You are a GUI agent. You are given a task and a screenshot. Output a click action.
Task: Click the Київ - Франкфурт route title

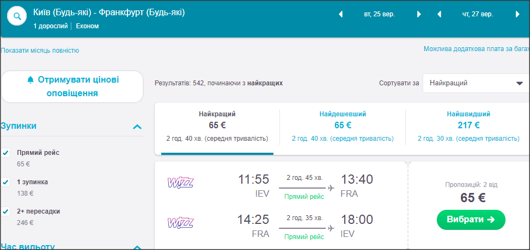coord(109,12)
